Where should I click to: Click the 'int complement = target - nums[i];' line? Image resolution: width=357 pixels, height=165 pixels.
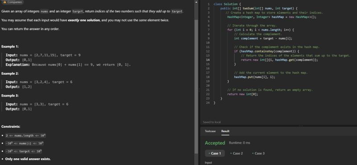[263, 38]
